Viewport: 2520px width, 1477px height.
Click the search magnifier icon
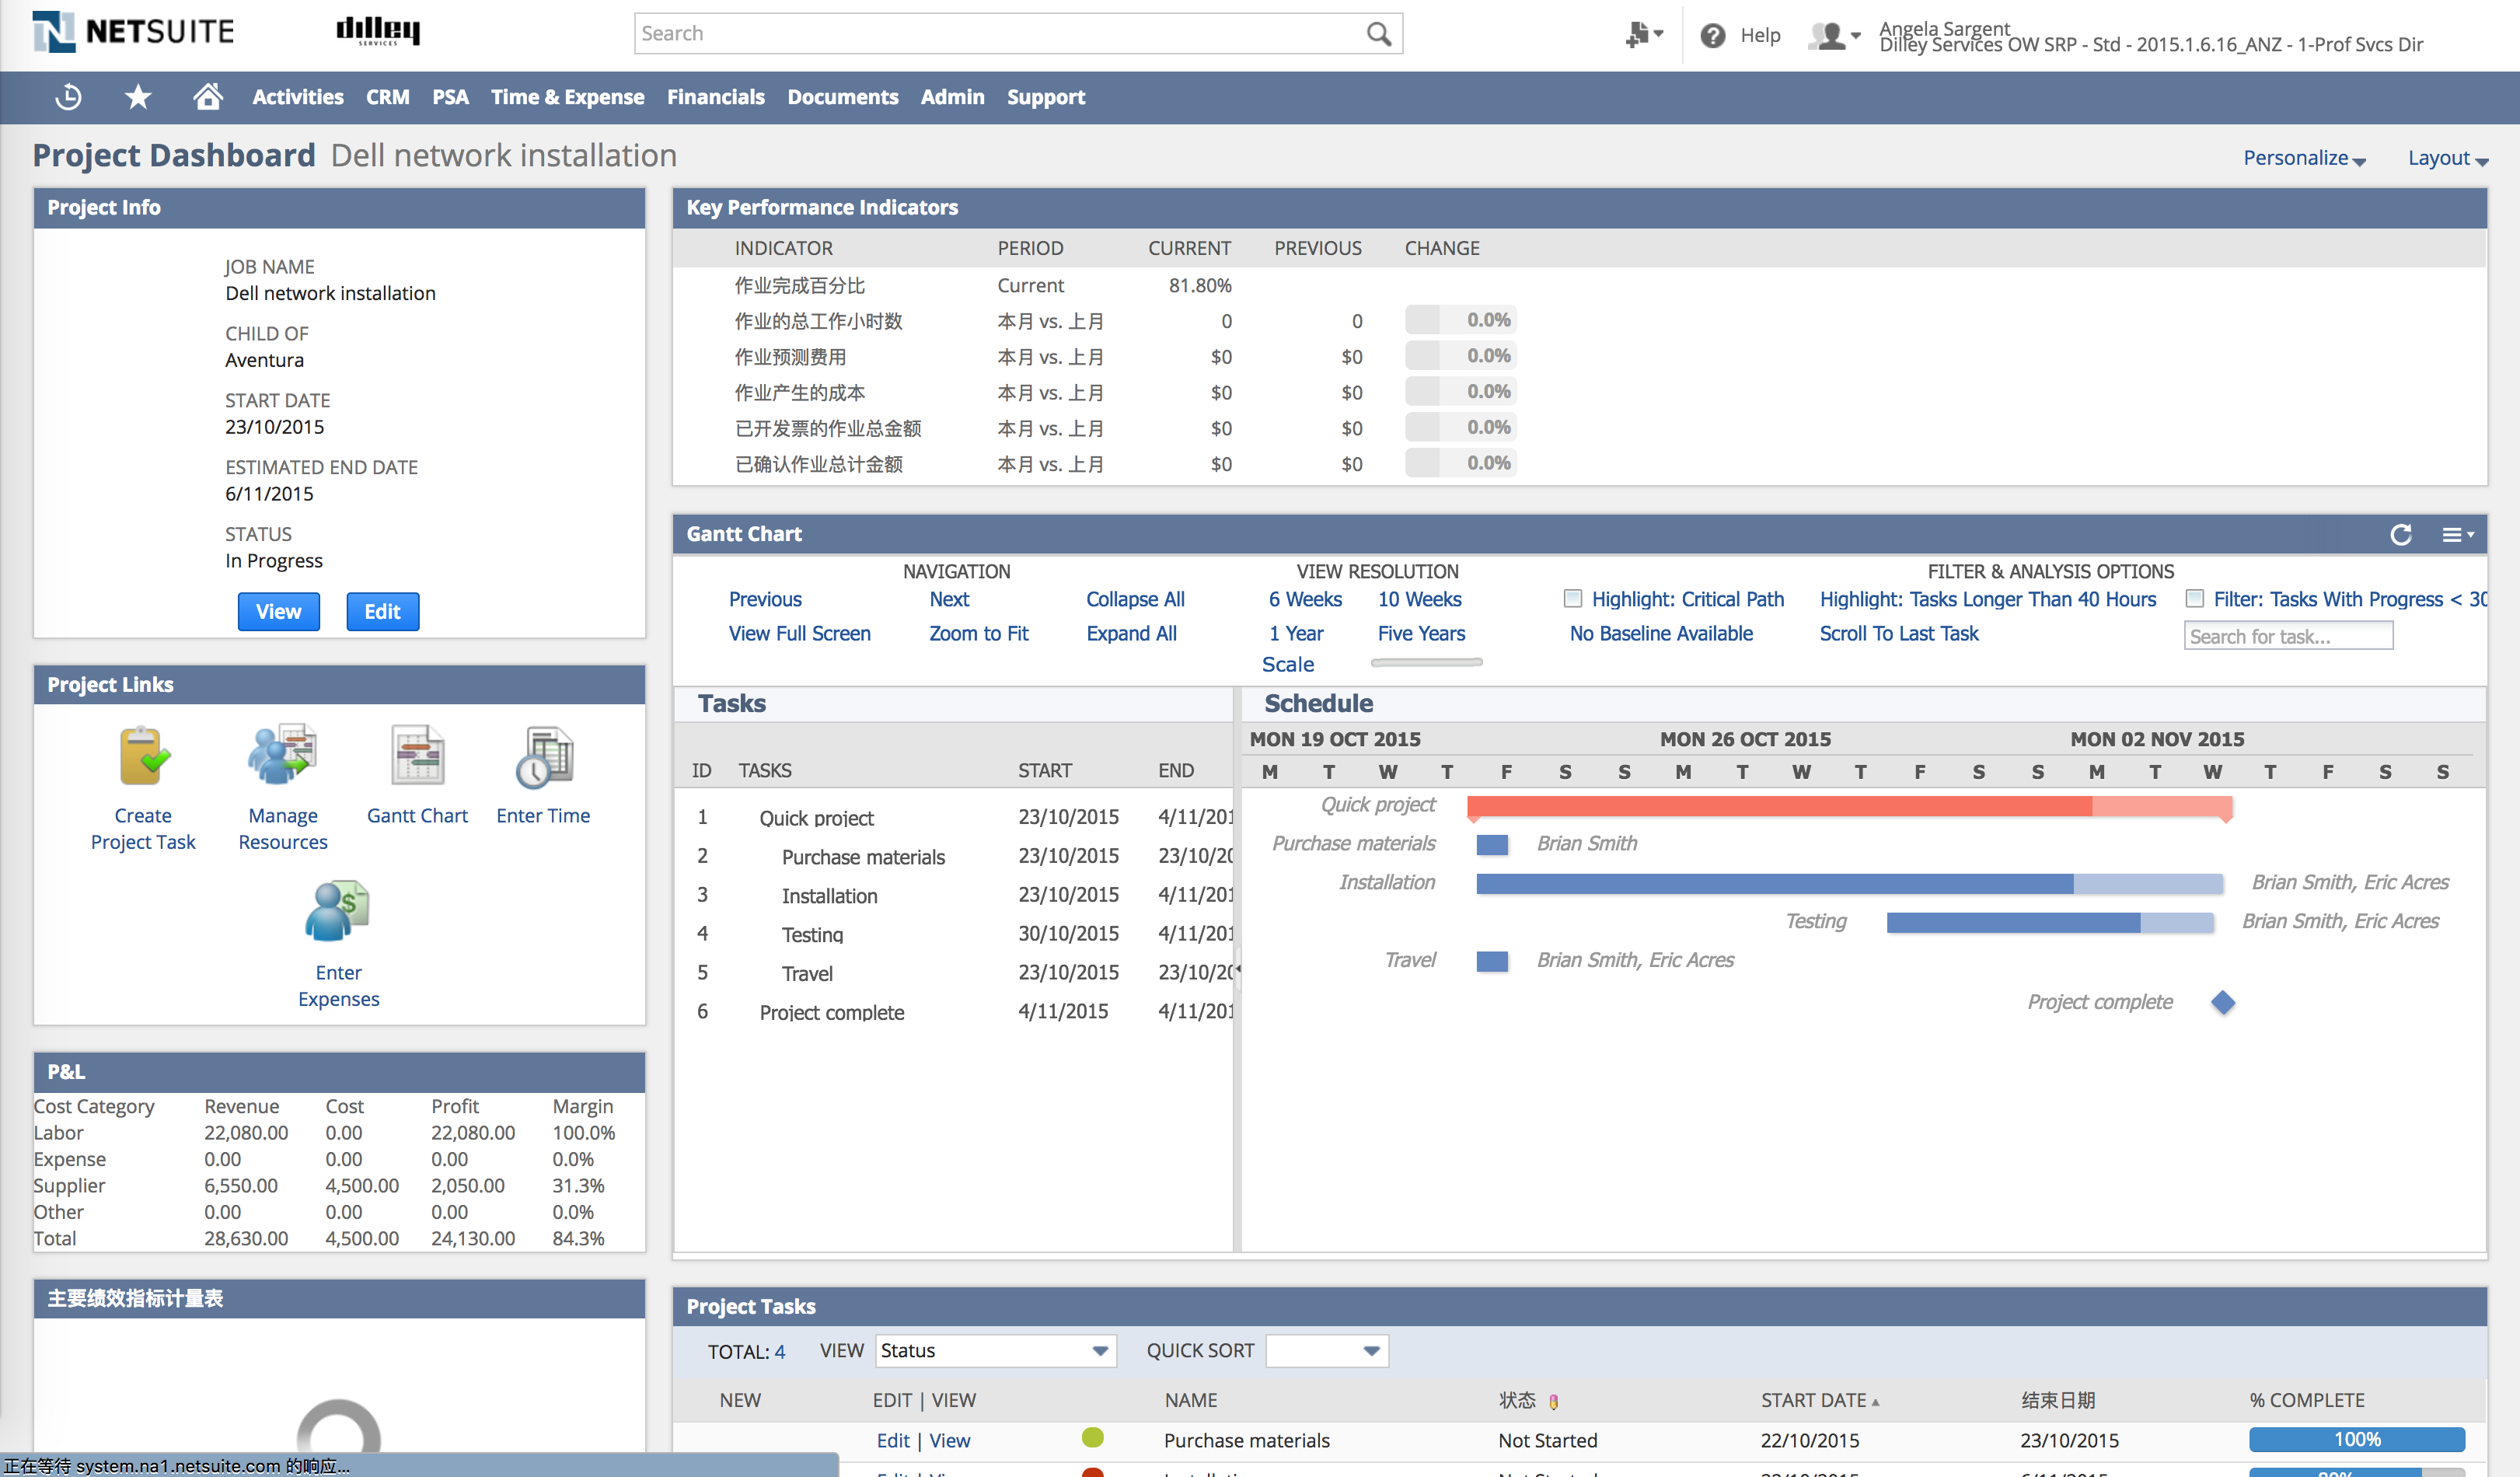point(1379,34)
